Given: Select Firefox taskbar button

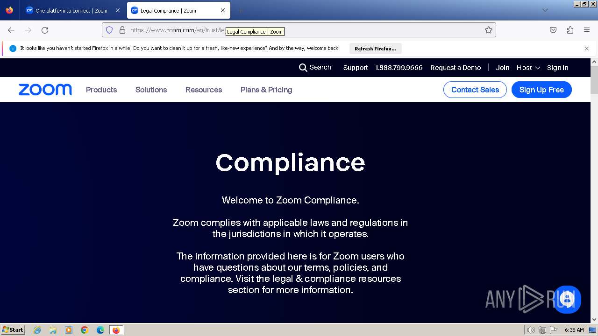Looking at the screenshot, I should (x=116, y=330).
